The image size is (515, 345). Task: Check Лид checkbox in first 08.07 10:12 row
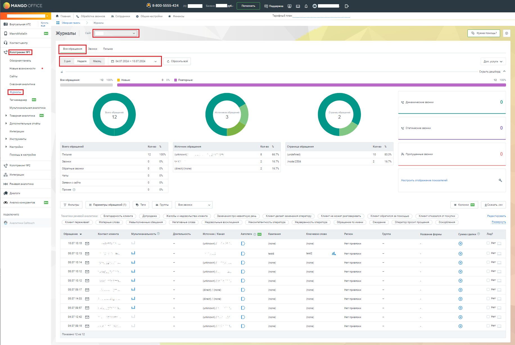tap(488, 271)
